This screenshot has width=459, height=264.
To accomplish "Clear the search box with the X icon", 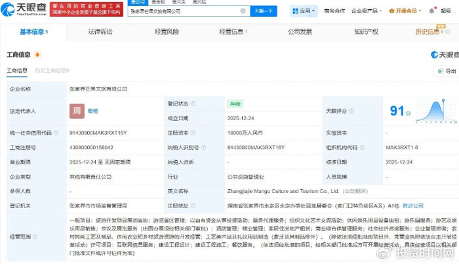I will coord(243,12).
